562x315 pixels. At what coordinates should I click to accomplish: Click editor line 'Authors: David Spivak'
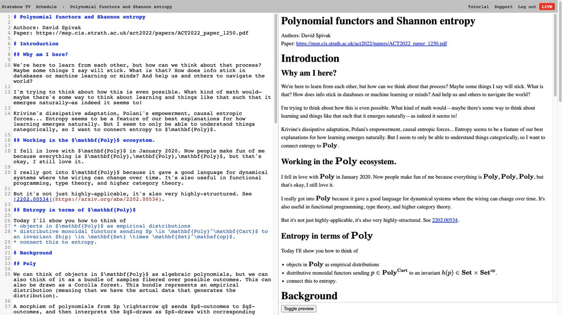point(47,28)
